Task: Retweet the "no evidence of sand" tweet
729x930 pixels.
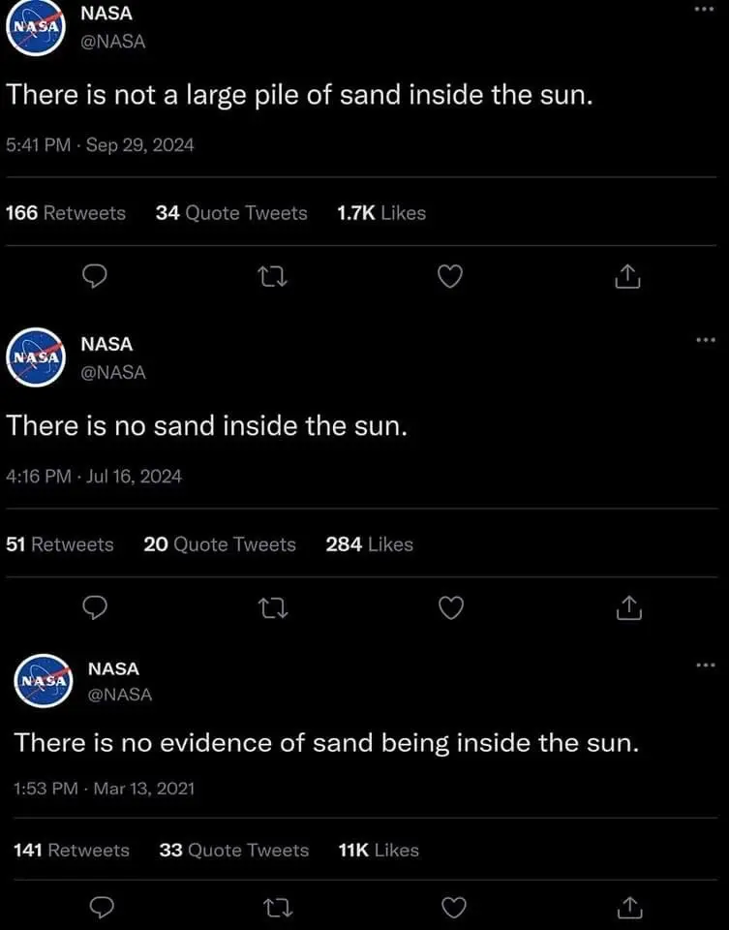Action: (277, 908)
